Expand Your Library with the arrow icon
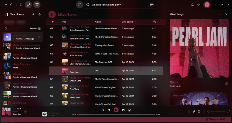Image resolution: width=232 pixels, height=123 pixels. click(39, 14)
